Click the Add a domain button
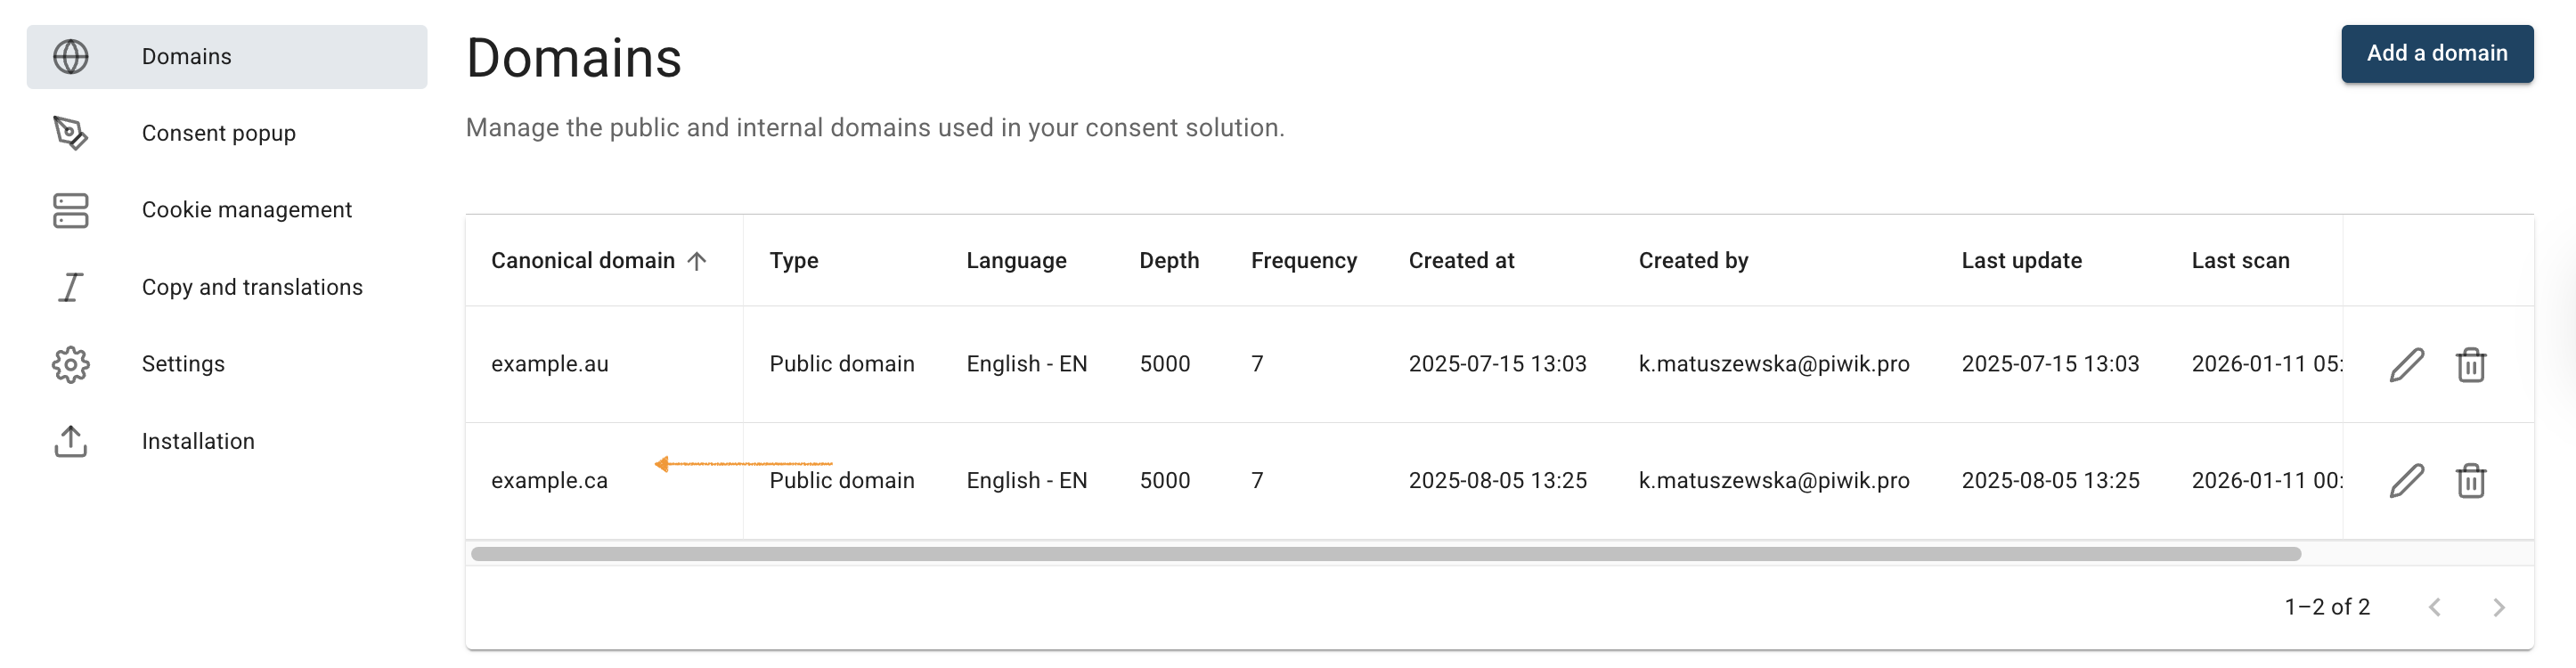Image resolution: width=2576 pixels, height=668 pixels. (x=2436, y=54)
